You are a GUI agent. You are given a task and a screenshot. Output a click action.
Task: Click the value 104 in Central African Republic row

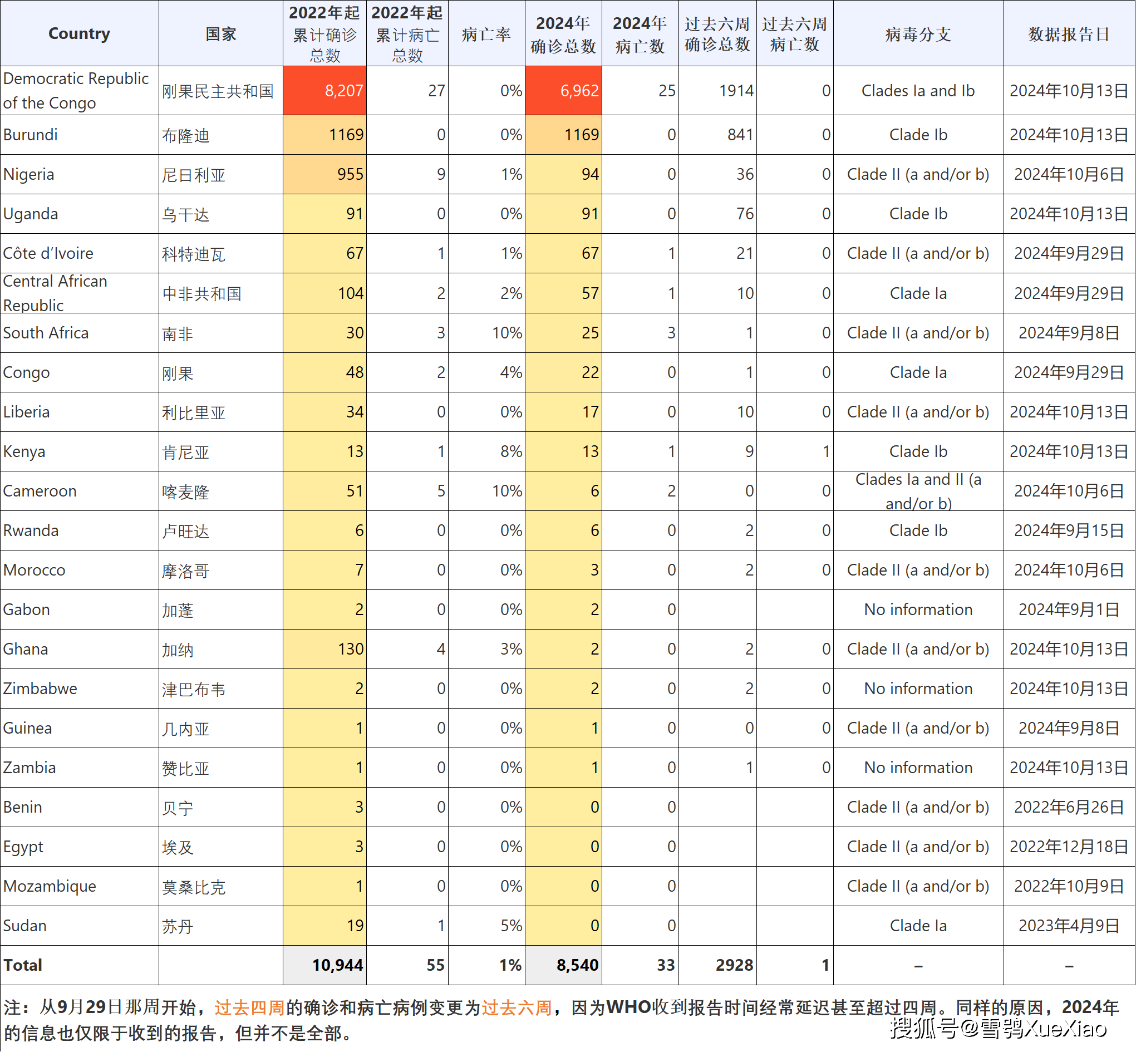tap(324, 293)
